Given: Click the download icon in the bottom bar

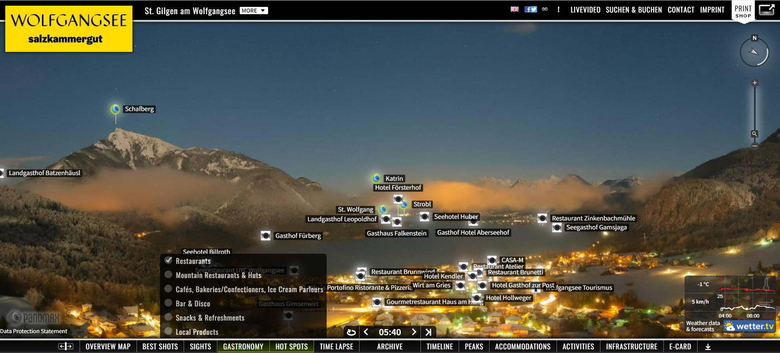Looking at the screenshot, I should (x=708, y=347).
